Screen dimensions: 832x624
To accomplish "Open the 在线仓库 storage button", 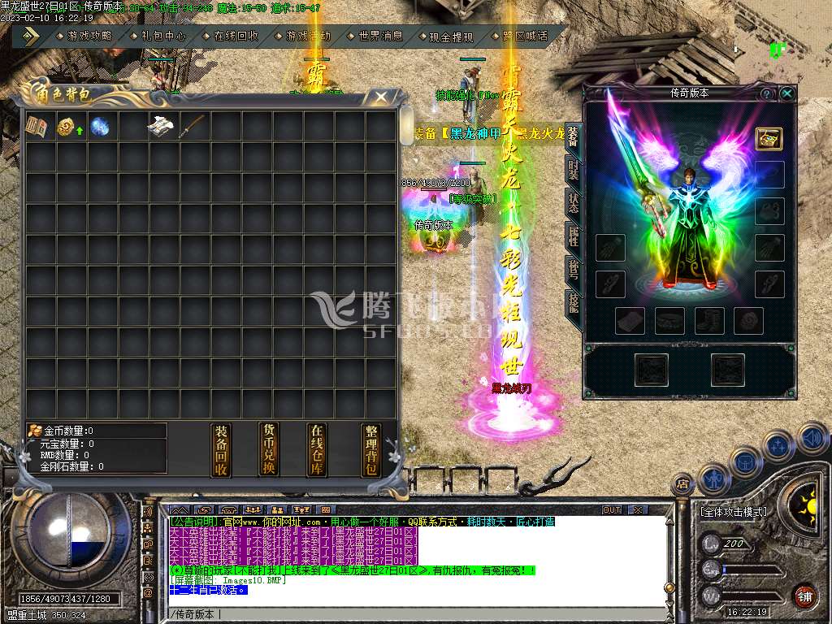I will tap(318, 449).
